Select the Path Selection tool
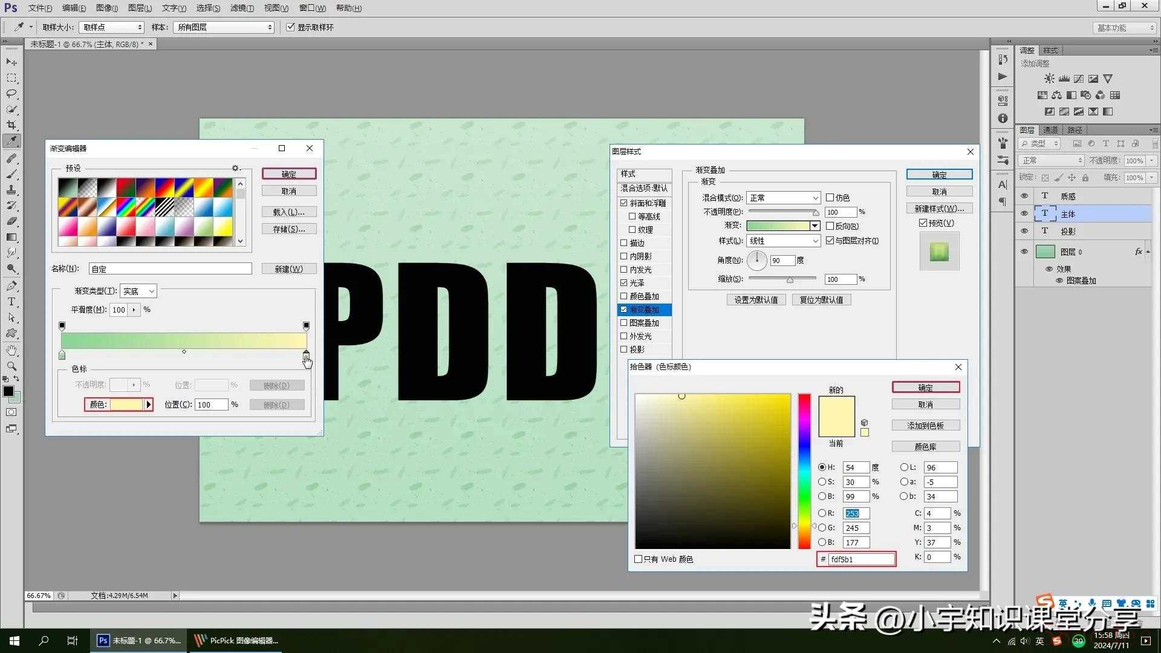This screenshot has width=1161, height=653. tap(11, 317)
